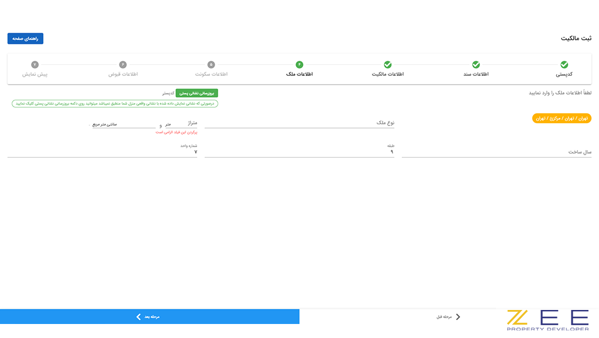Image resolution: width=599 pixels, height=338 pixels.
Task: Open راهنمای صفحه help button
Action: click(25, 39)
